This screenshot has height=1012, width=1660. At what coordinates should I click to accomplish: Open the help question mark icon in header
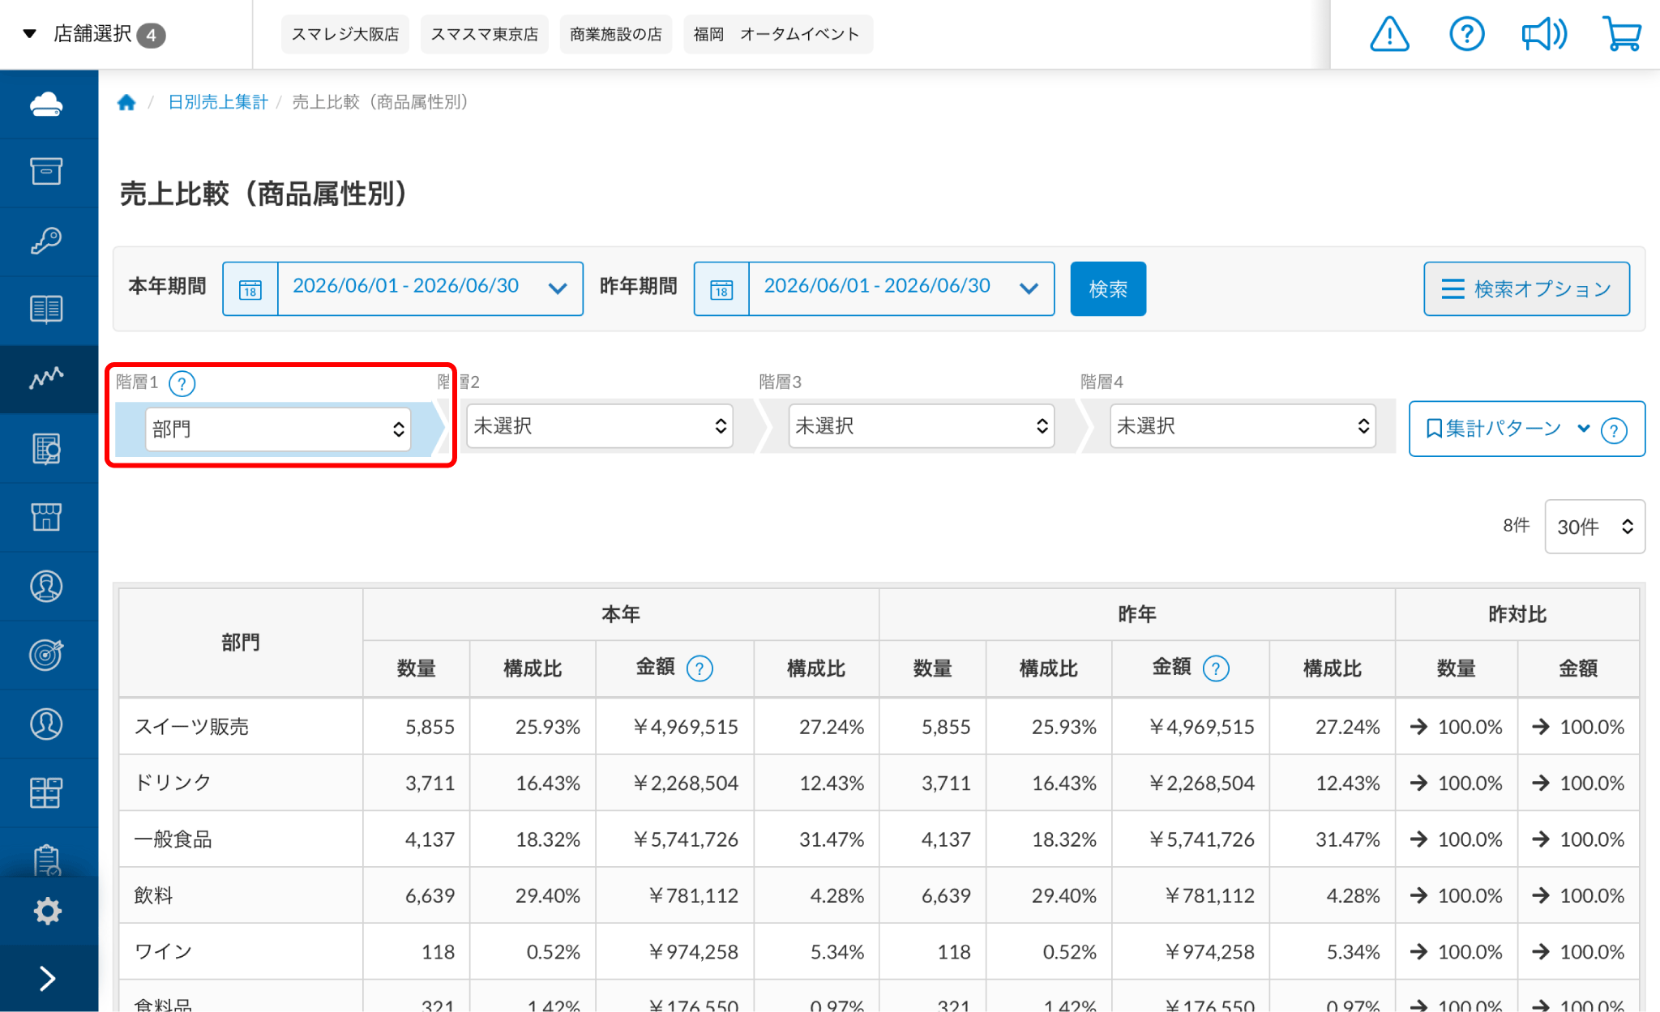coord(1466,34)
